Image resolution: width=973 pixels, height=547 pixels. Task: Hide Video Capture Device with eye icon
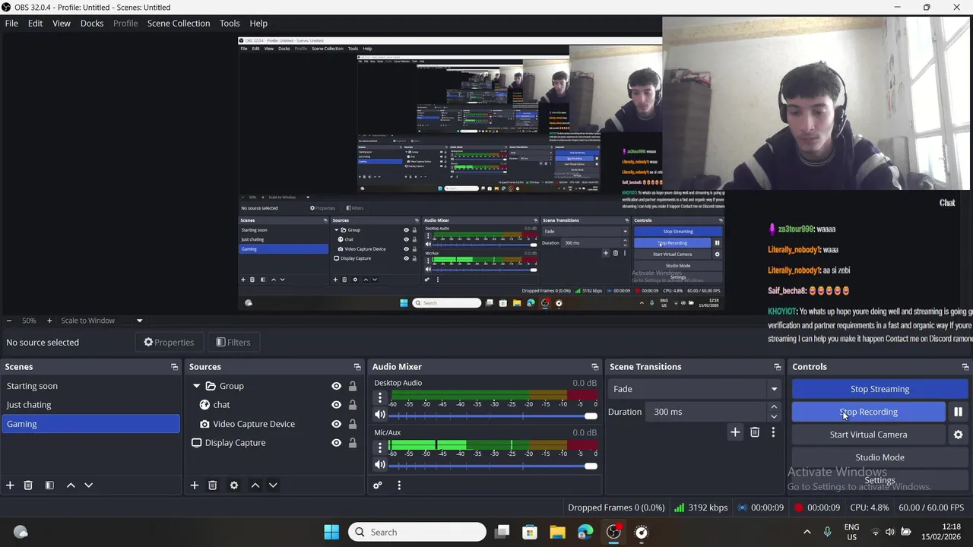click(x=336, y=424)
